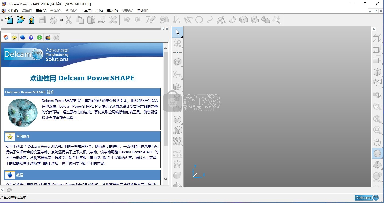Click the undo arrow icon
The height and width of the screenshot is (203, 384).
[127, 20]
